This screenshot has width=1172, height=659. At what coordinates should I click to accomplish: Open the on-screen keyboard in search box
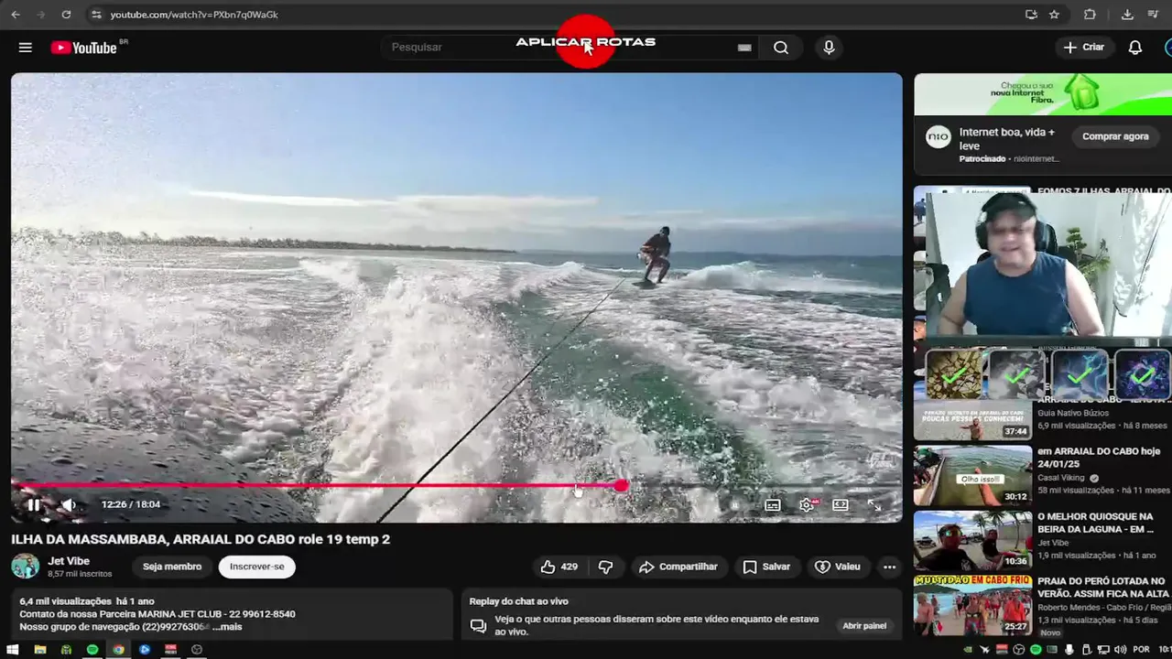(744, 48)
